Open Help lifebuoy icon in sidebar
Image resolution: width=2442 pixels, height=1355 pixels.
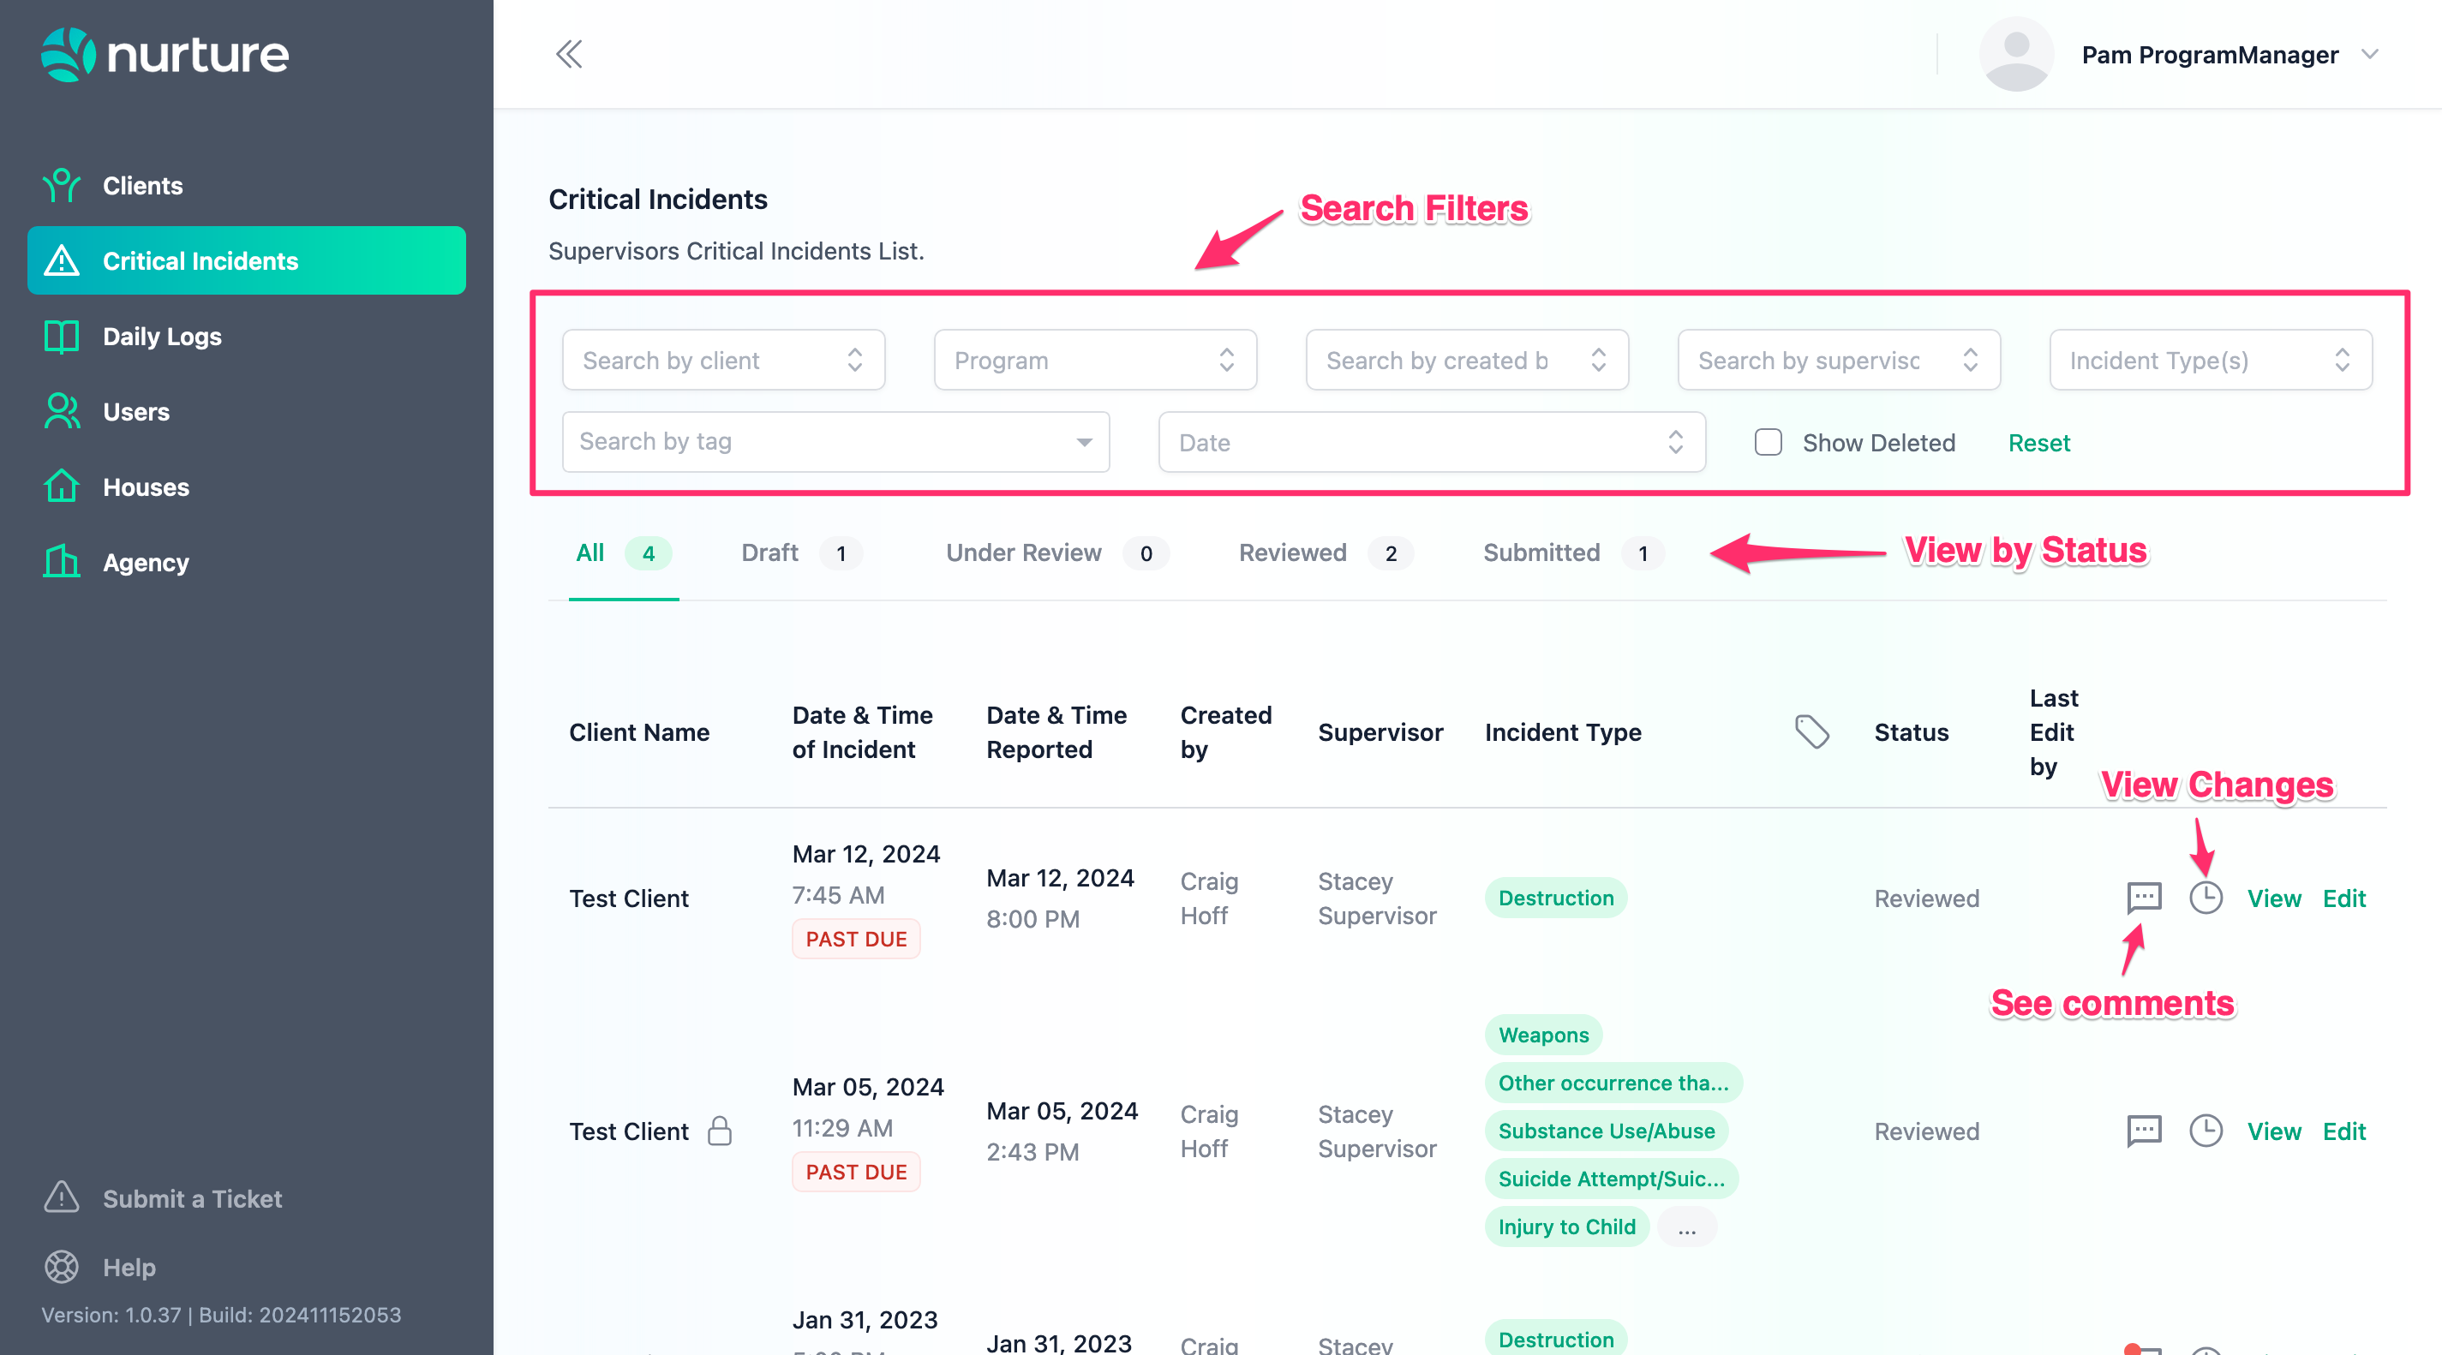pos(62,1267)
